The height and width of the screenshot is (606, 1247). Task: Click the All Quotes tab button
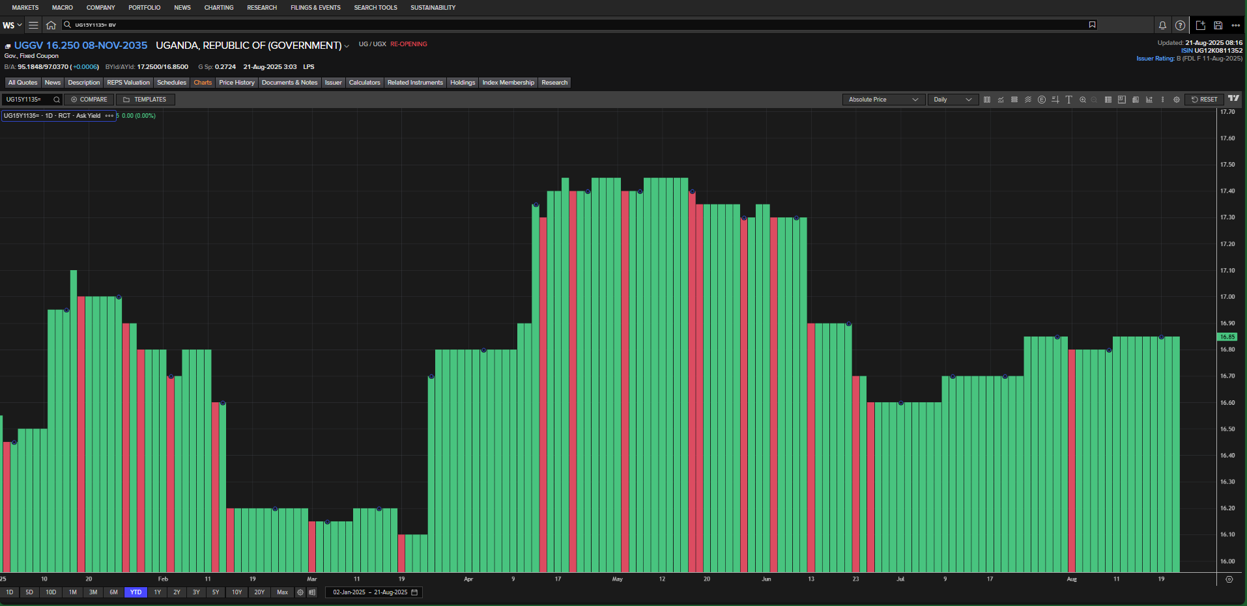pos(23,83)
